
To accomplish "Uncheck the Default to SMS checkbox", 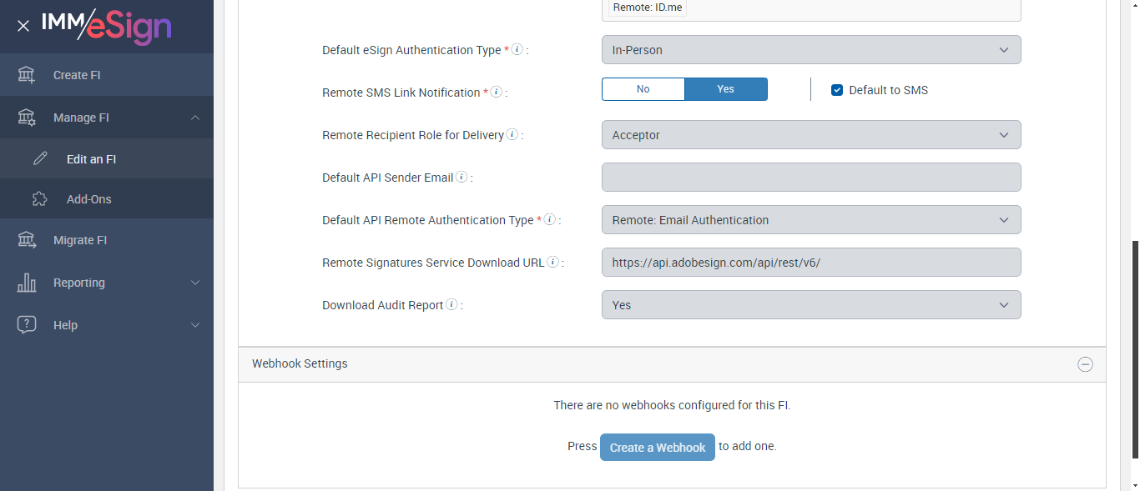I will 837,90.
